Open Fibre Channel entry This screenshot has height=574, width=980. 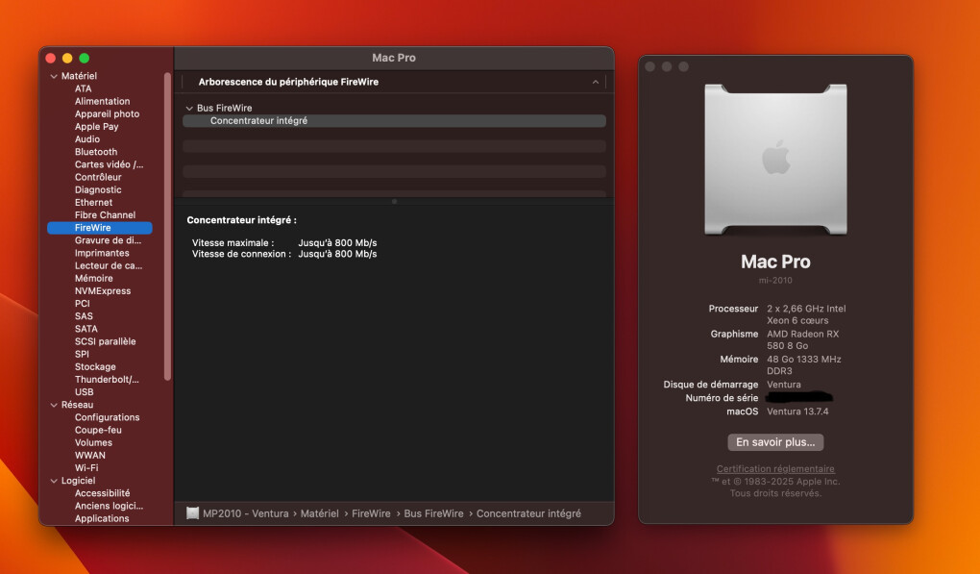[x=105, y=215]
